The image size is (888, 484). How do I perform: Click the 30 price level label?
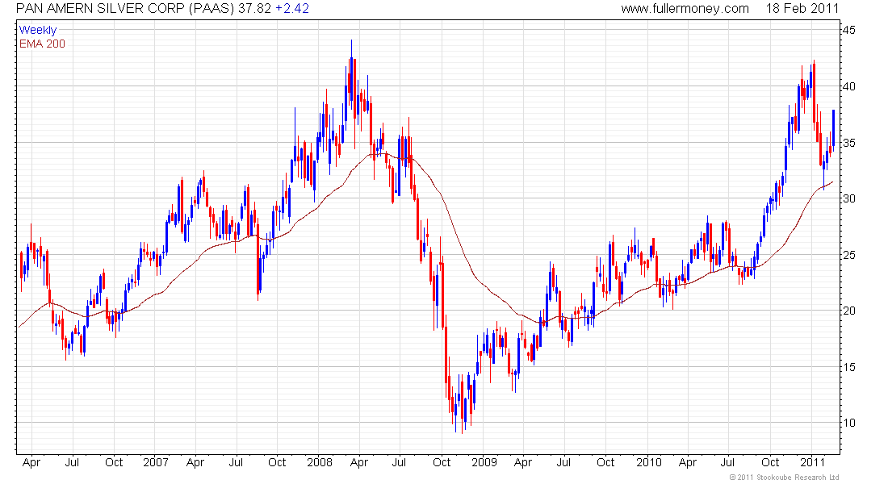pyautogui.click(x=850, y=199)
